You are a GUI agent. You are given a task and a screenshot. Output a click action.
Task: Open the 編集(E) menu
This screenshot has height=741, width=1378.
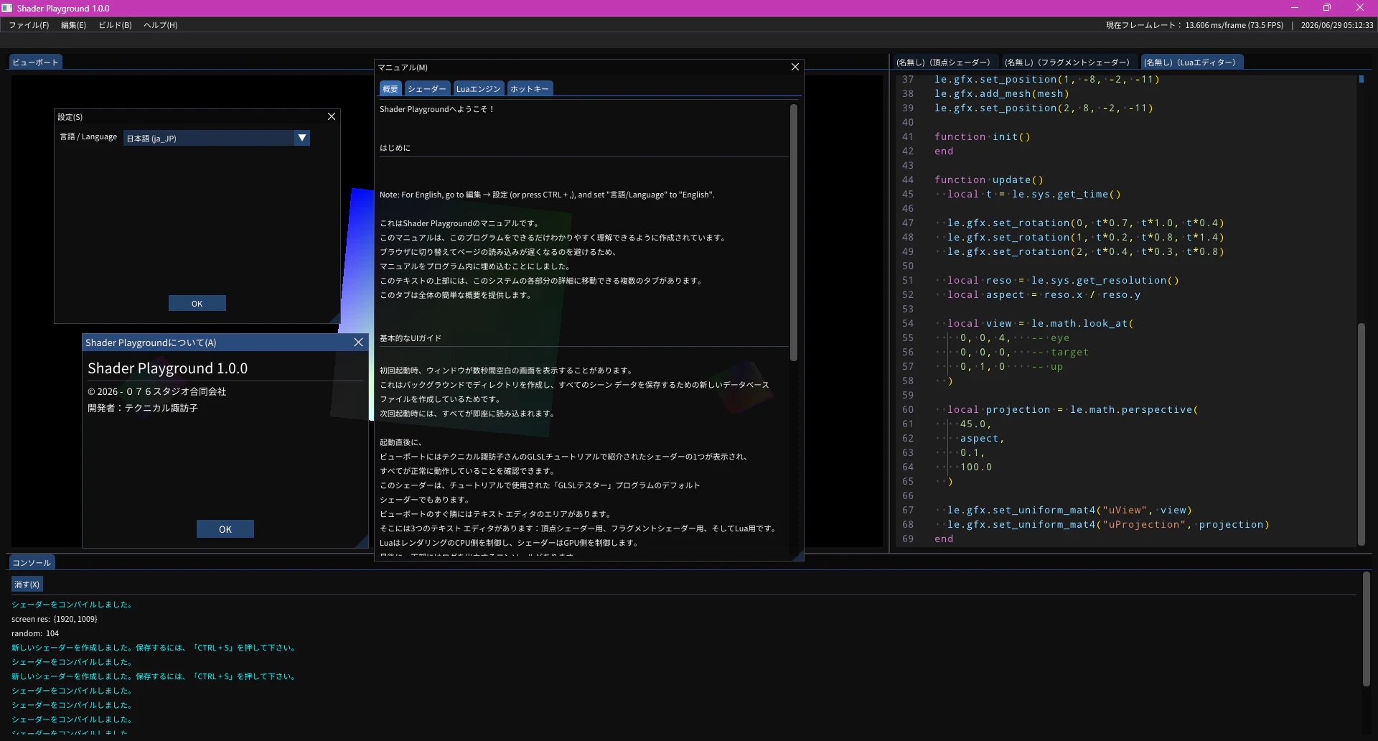click(73, 25)
